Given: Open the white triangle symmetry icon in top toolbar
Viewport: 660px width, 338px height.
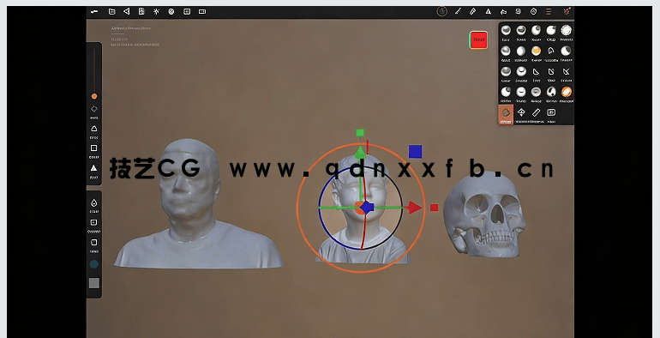Looking at the screenshot, I should click(489, 11).
